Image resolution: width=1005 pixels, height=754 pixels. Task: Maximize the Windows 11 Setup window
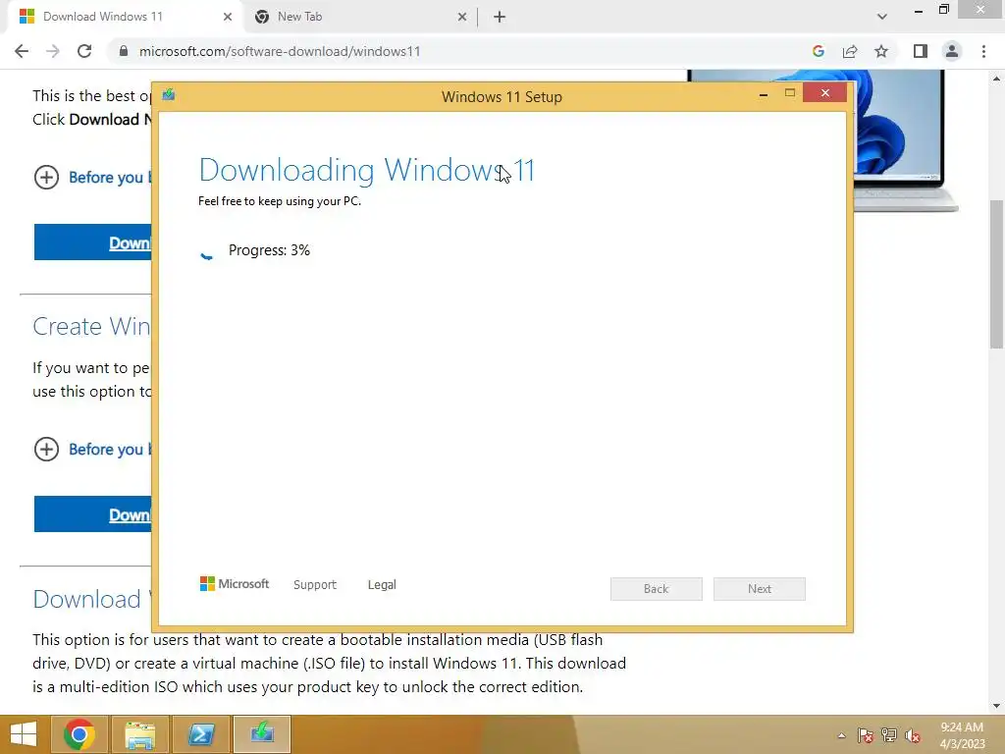pos(790,93)
